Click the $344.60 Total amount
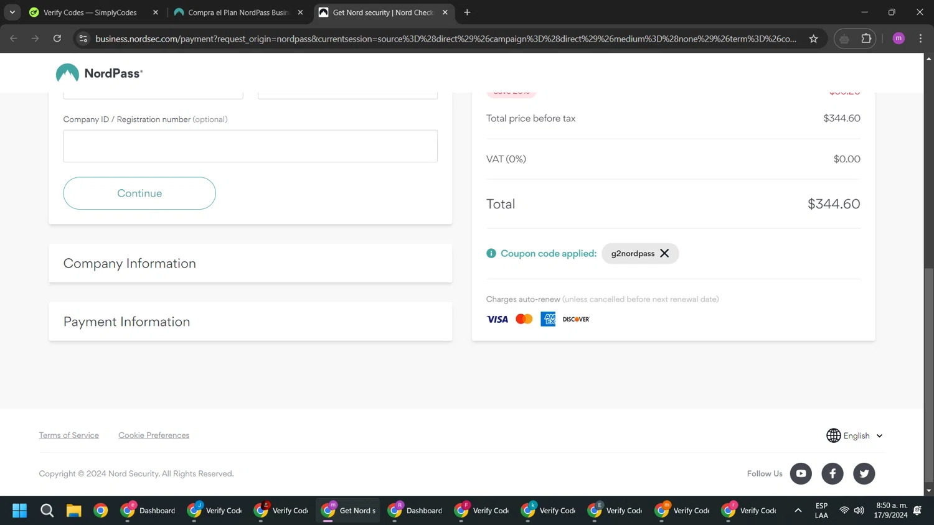Viewport: 934px width, 525px height. [x=834, y=204]
